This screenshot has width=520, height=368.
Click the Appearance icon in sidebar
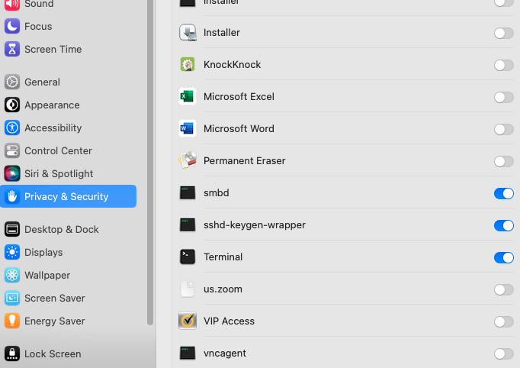[x=12, y=105]
